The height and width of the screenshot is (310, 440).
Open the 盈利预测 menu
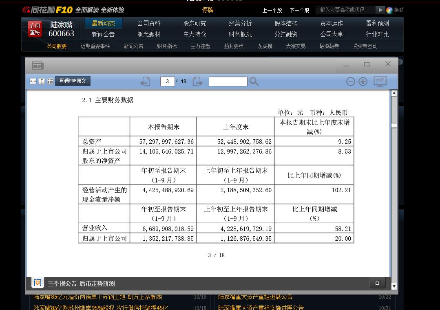click(x=378, y=23)
